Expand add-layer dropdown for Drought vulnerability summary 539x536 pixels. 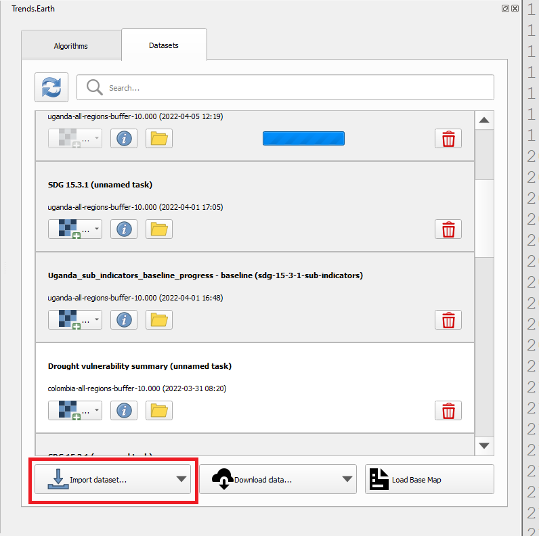click(x=97, y=411)
